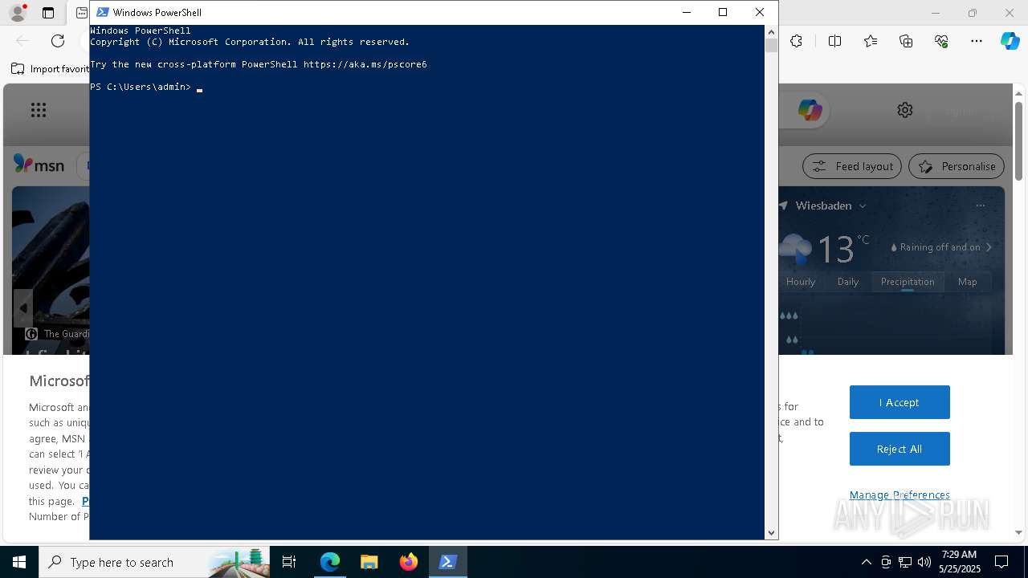
Task: Click the Edge page scrollbar thumb
Action: click(x=1018, y=140)
